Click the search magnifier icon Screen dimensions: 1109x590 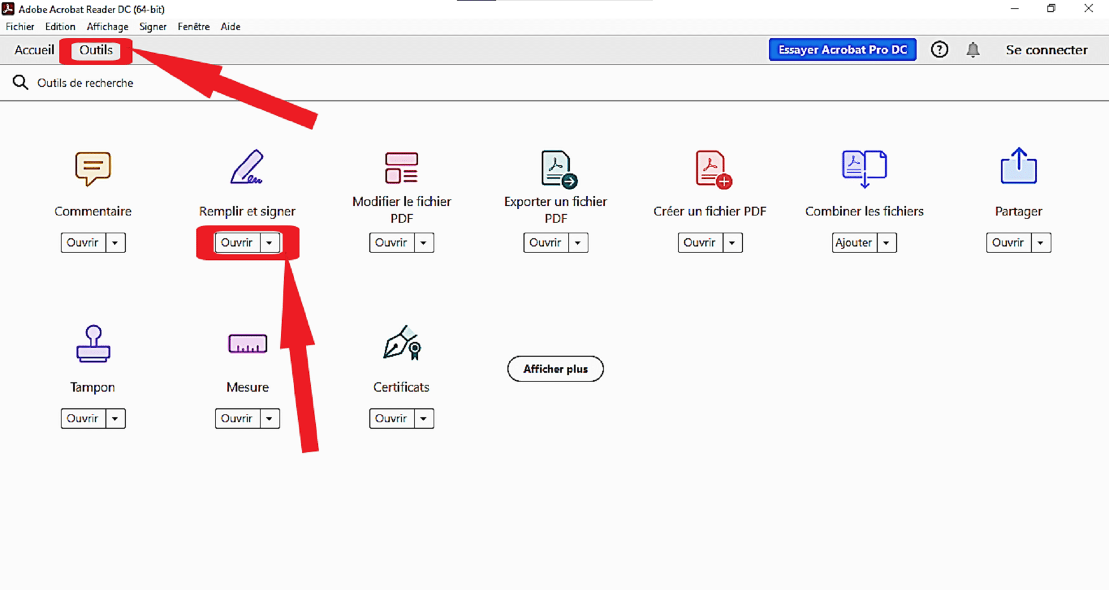pos(21,83)
